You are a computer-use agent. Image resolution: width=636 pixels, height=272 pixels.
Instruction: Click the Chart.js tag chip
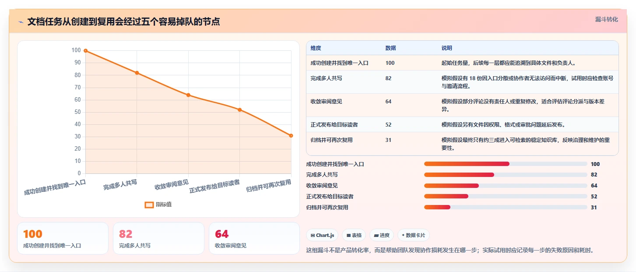322,235
